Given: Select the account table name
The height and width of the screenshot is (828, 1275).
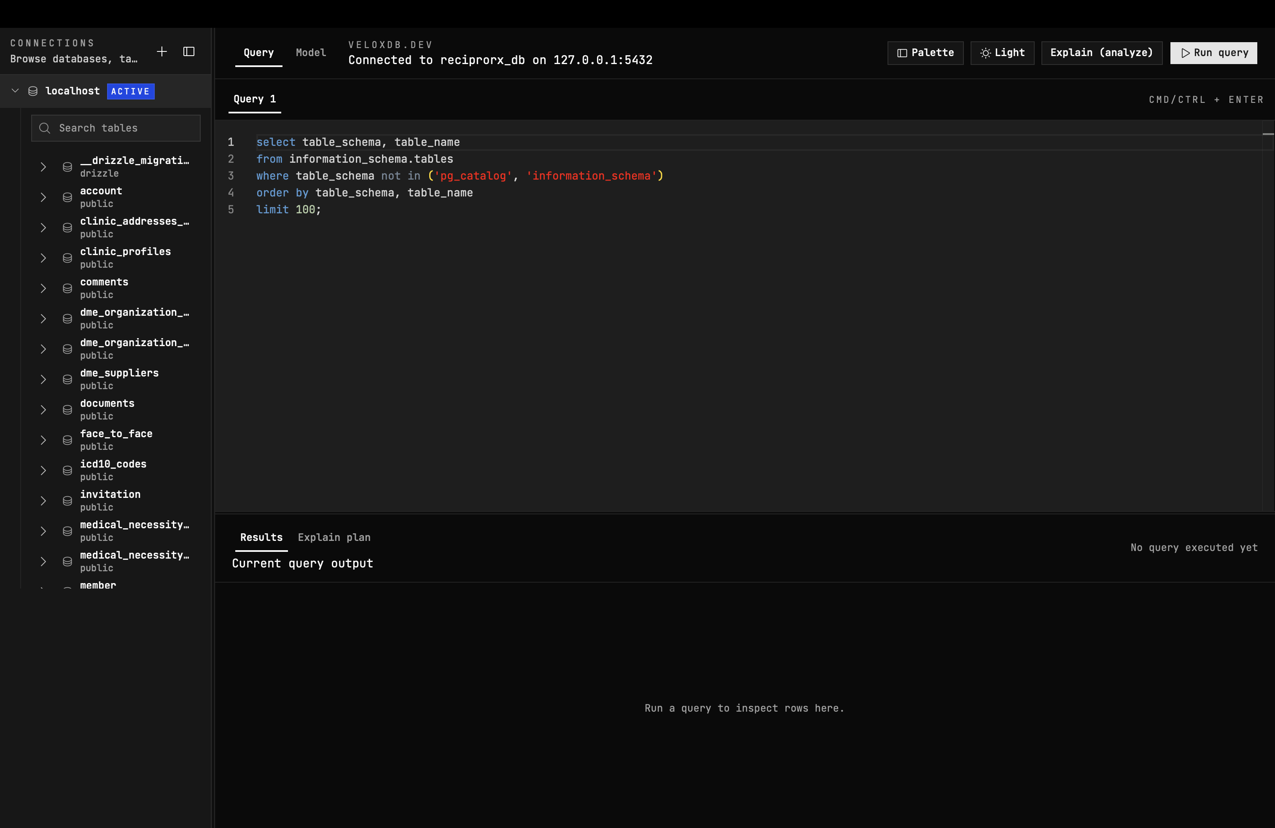Looking at the screenshot, I should point(101,191).
